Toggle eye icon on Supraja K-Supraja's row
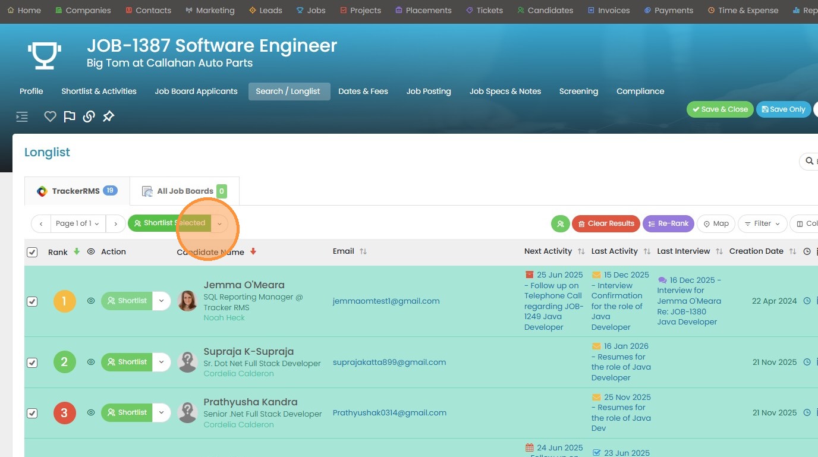The height and width of the screenshot is (457, 818). (x=91, y=361)
